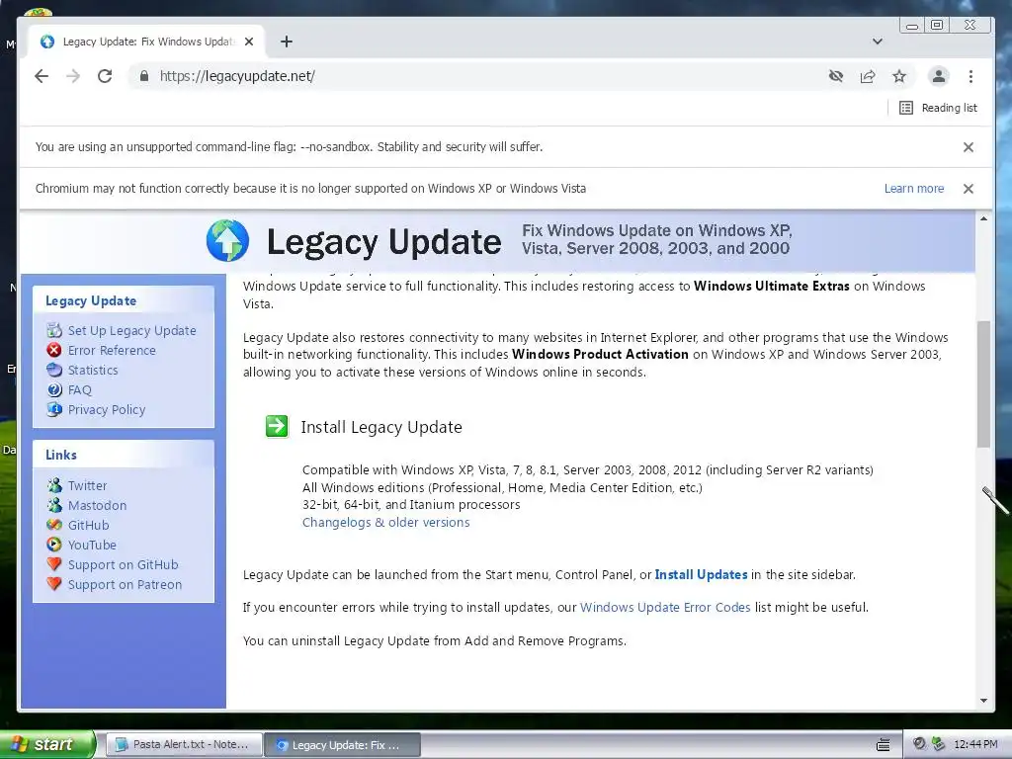Open the share page icon
Image resolution: width=1012 pixels, height=759 pixels.
868,76
